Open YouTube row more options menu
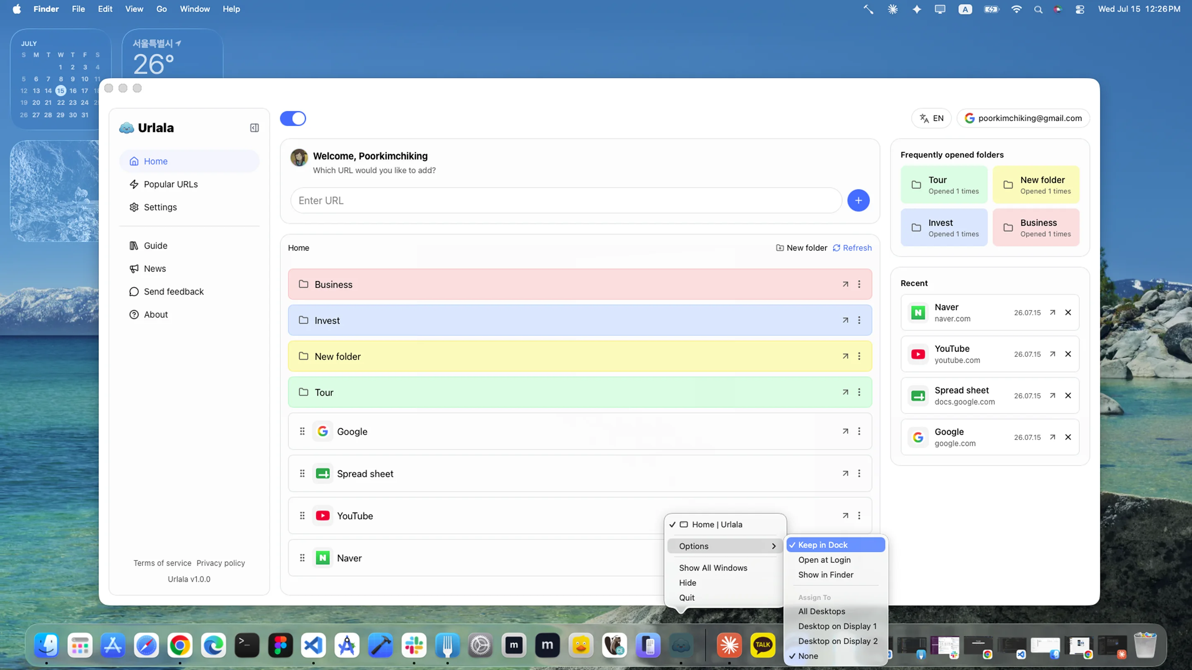 pyautogui.click(x=859, y=516)
